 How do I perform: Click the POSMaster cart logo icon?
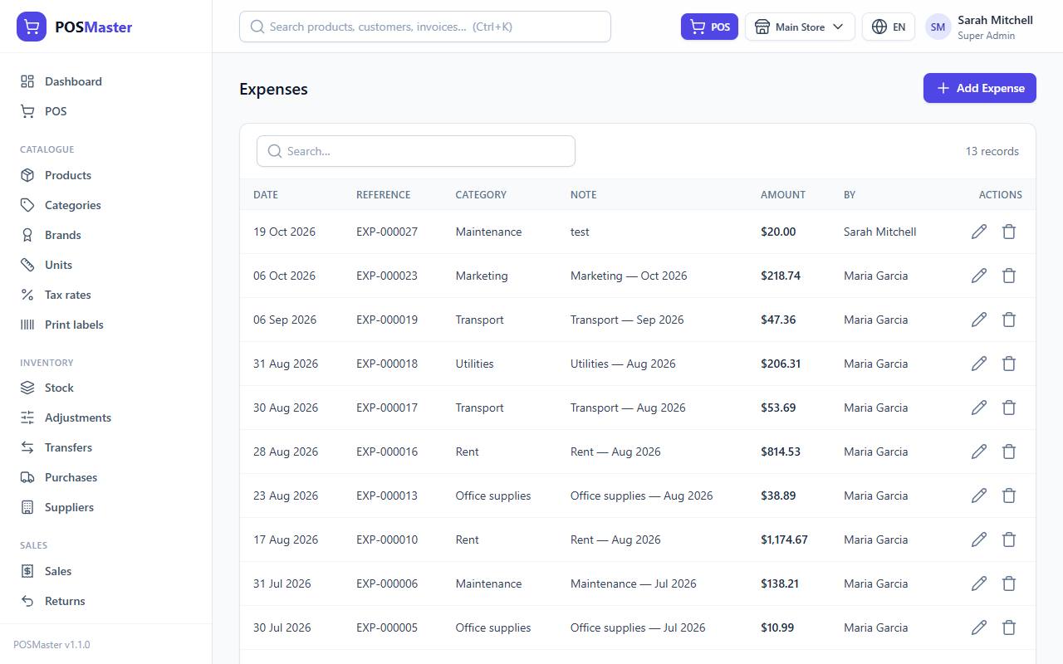(x=32, y=27)
